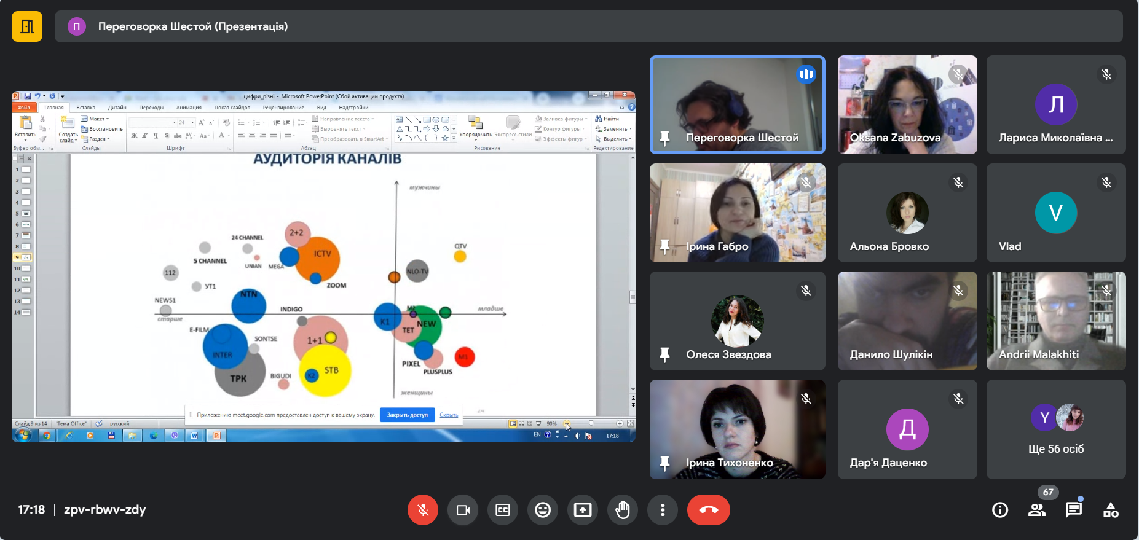The image size is (1139, 540).
Task: Open meeting details info icon
Action: (x=1000, y=510)
